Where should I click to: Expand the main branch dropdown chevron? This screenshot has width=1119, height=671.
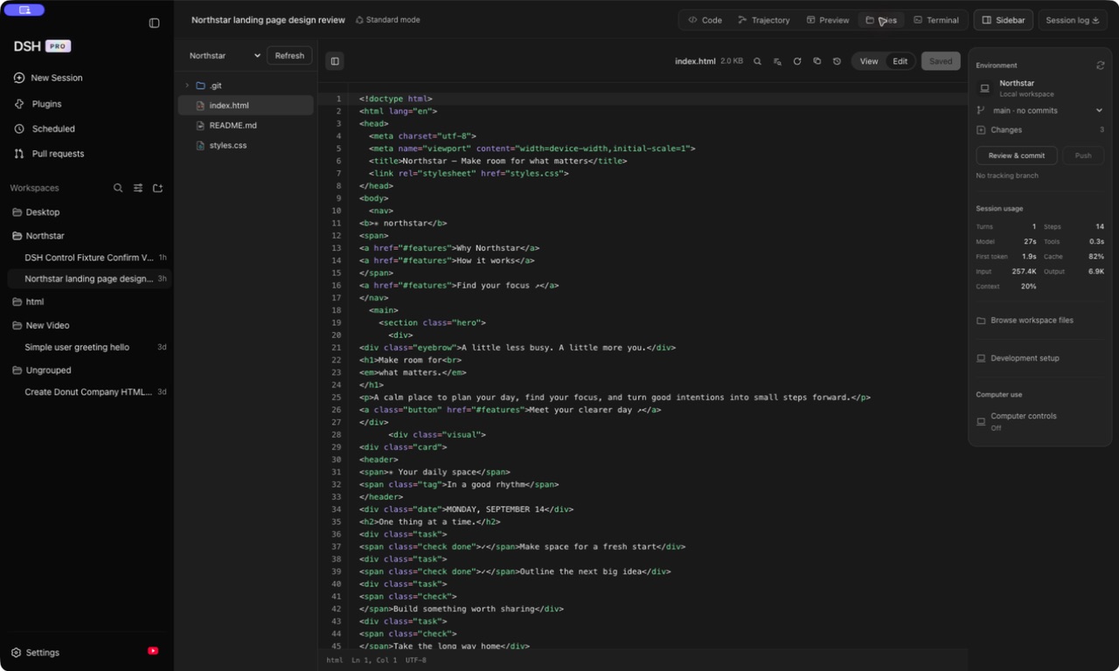point(1099,111)
